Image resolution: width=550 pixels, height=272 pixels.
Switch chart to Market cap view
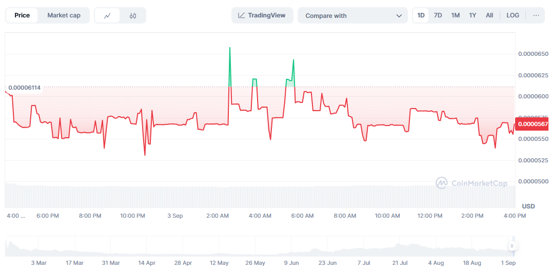(x=64, y=15)
